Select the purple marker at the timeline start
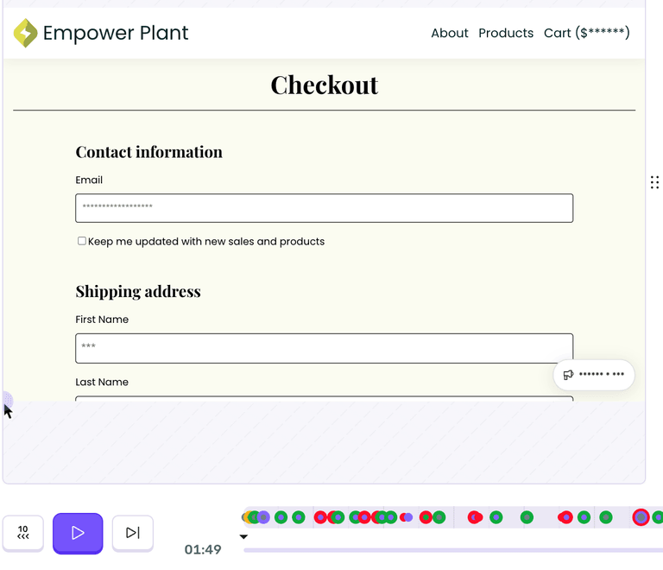Image resolution: width=663 pixels, height=570 pixels. click(x=263, y=517)
